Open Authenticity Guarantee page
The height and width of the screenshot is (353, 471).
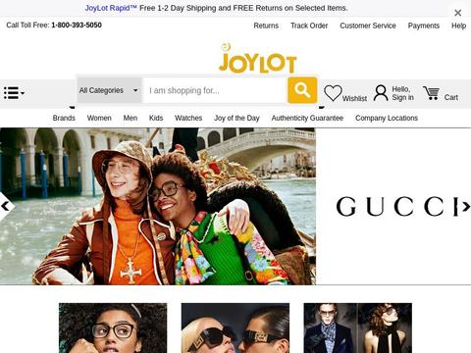click(307, 118)
